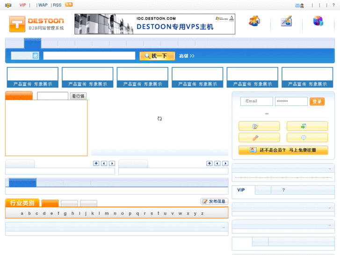Click letter d in the alphabet index
Viewport: 340px width, 255px height.
click(x=44, y=213)
